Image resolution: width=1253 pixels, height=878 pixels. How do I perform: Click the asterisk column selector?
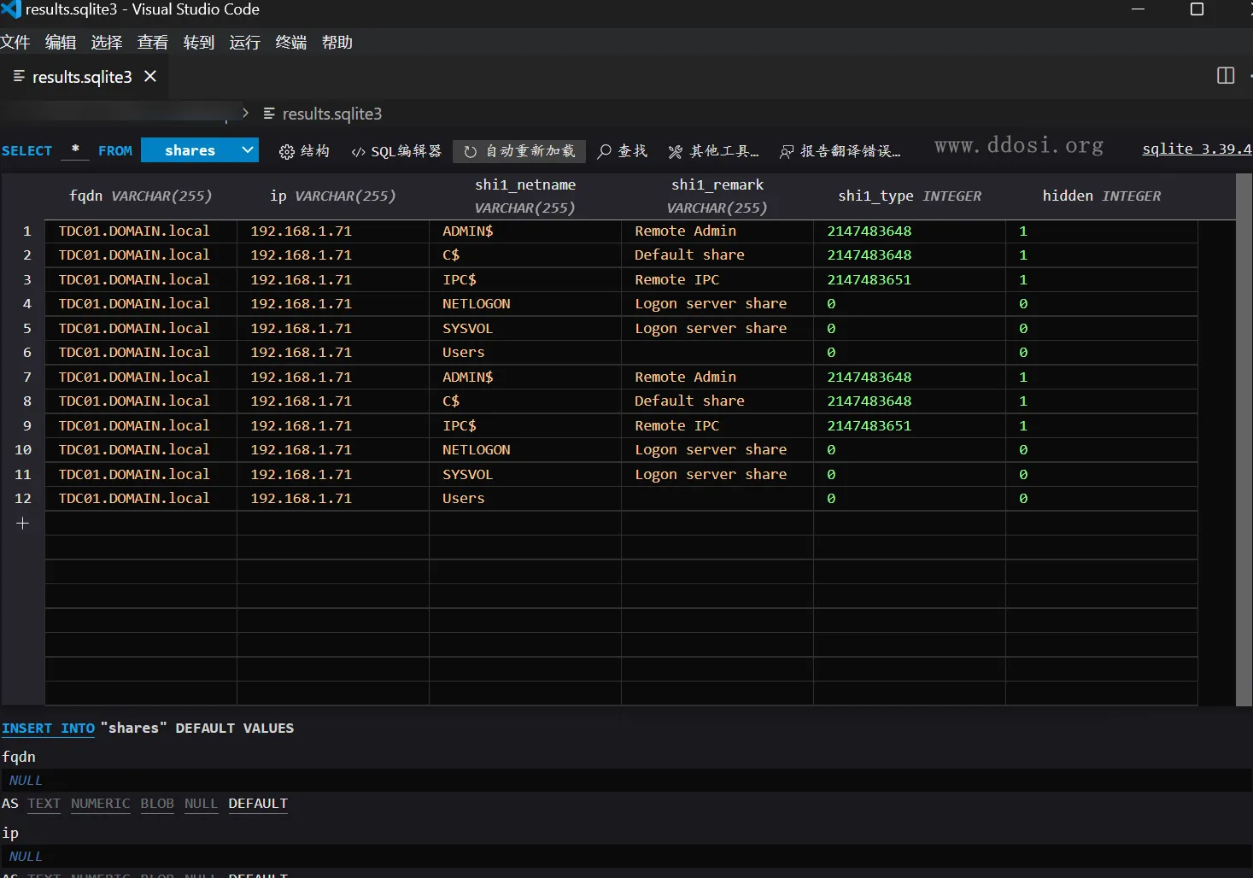75,149
